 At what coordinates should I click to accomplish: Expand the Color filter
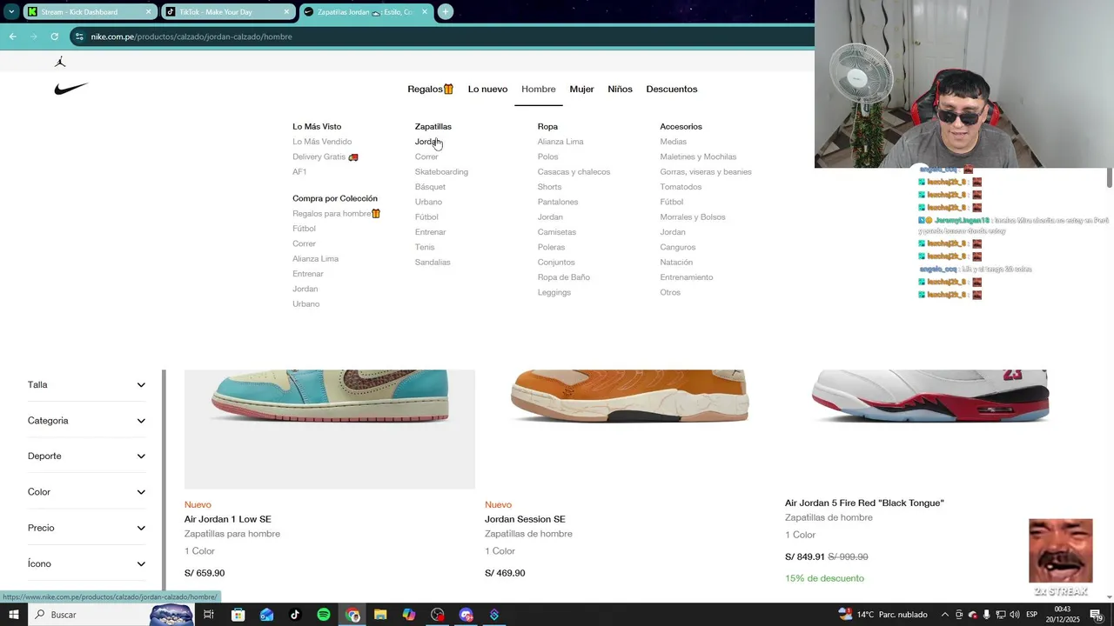click(x=86, y=492)
